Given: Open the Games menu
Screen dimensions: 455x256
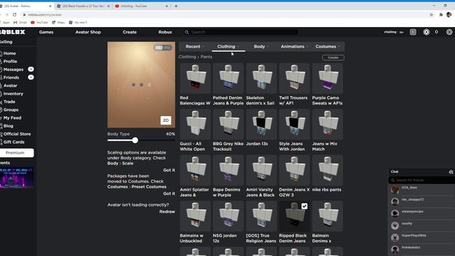Looking at the screenshot, I should 46,32.
